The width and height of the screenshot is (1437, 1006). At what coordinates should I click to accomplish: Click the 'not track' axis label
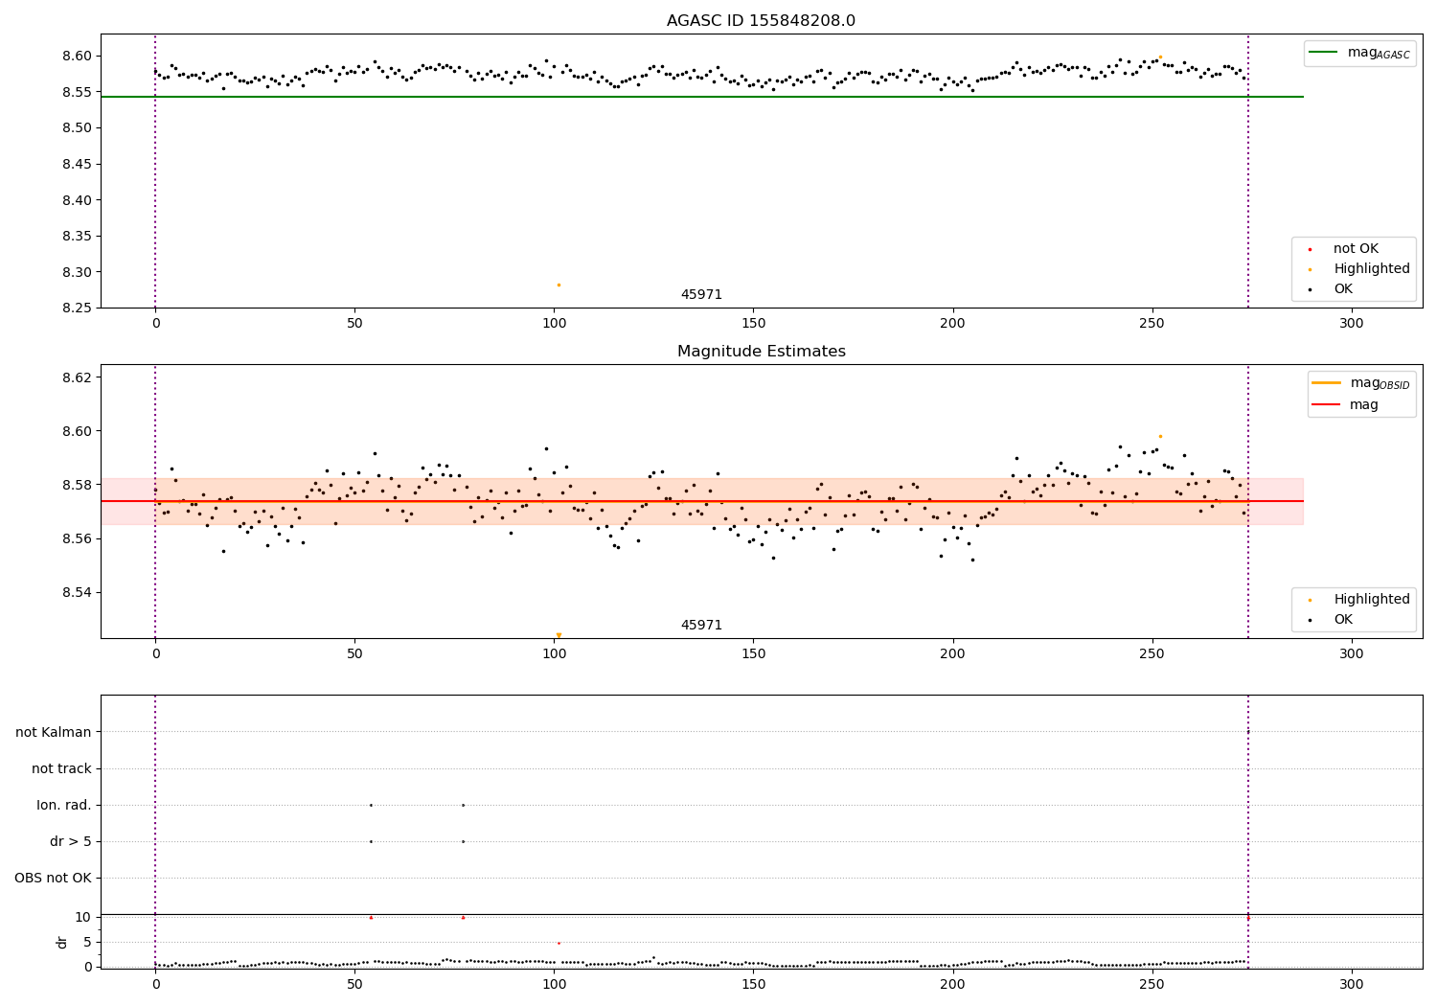[x=61, y=768]
